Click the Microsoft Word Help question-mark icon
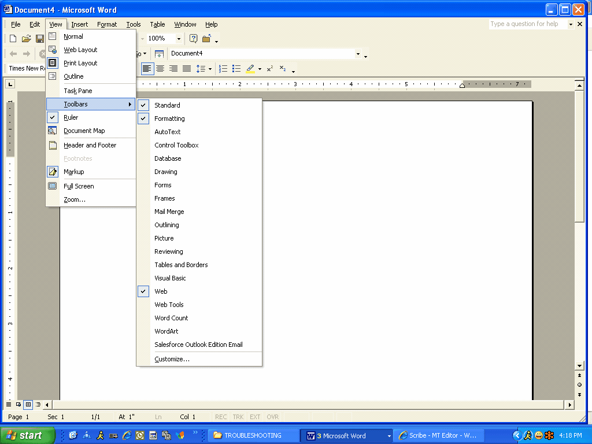This screenshot has height=444, width=592. click(x=193, y=39)
